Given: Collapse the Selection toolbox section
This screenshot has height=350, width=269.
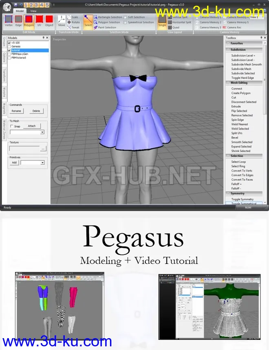Looking at the screenshot, I should coord(228,156).
